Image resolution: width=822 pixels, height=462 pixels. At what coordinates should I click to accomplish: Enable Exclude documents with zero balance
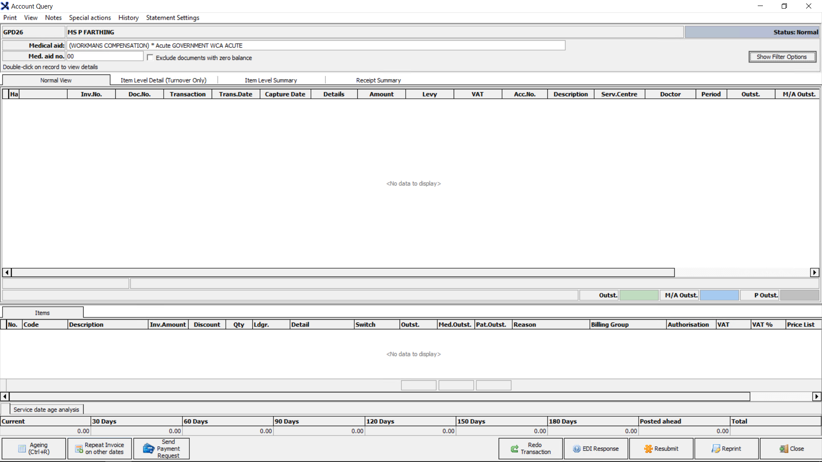(x=150, y=58)
